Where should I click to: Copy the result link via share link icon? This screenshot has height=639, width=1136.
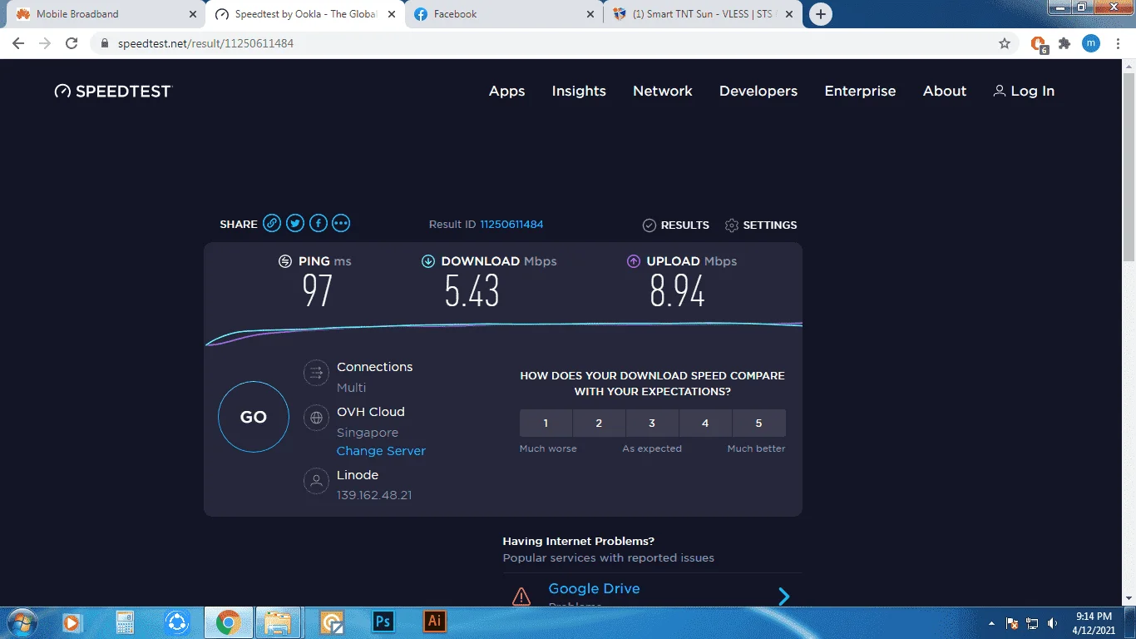[272, 223]
